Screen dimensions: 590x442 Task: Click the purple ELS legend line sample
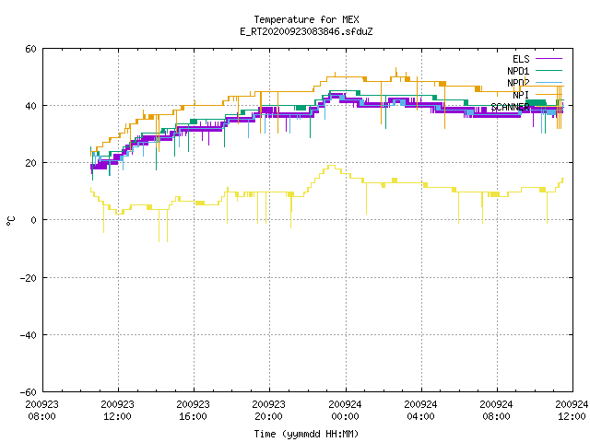549,59
